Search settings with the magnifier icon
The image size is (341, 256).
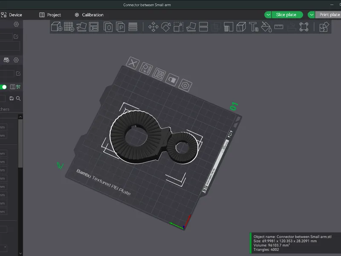(x=18, y=99)
